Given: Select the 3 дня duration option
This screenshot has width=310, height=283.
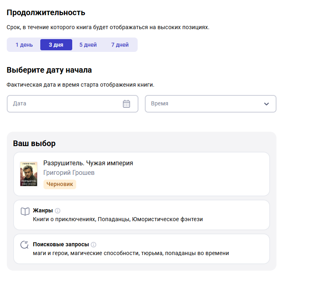Looking at the screenshot, I should (x=56, y=45).
